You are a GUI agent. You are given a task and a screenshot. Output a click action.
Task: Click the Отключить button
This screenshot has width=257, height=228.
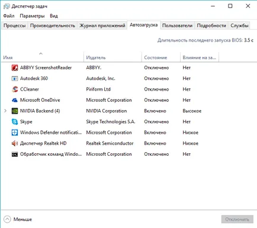(x=237, y=219)
